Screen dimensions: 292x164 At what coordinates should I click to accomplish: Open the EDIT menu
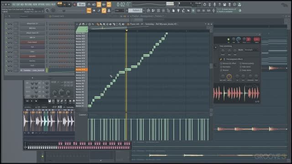18,5
